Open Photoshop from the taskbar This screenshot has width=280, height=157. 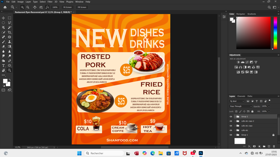coord(201,153)
